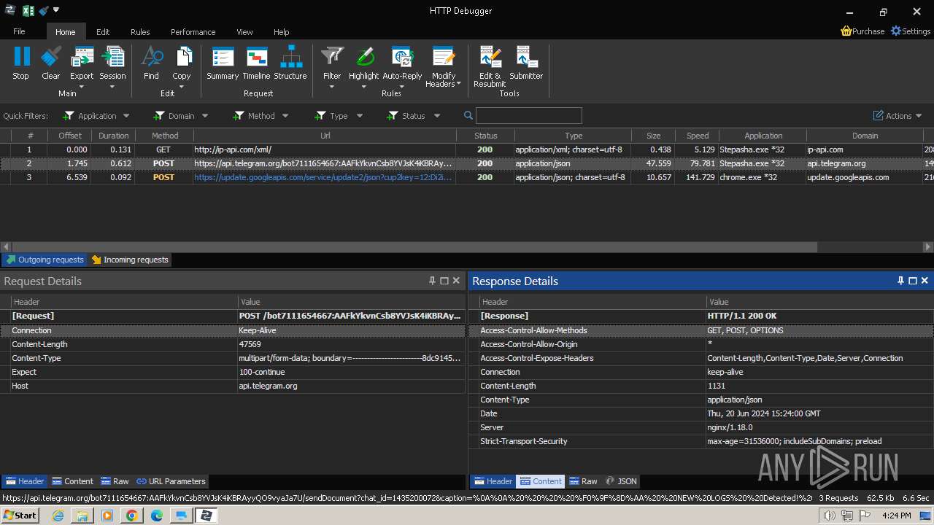The height and width of the screenshot is (525, 934).
Task: Switch to the Edit ribbon tab
Action: pos(103,32)
